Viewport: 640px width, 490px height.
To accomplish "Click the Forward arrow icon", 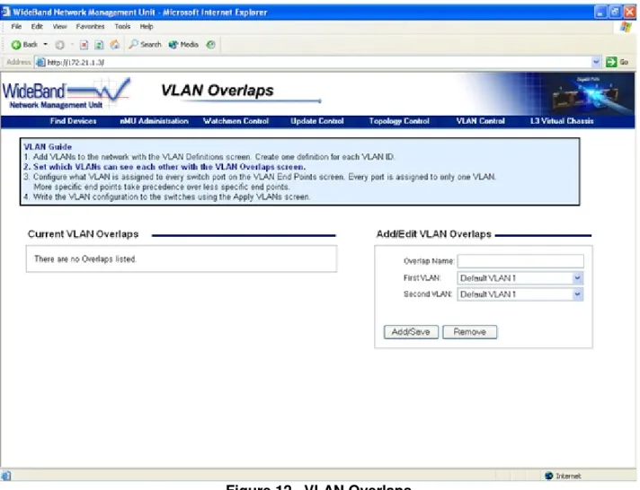I will pyautogui.click(x=59, y=45).
